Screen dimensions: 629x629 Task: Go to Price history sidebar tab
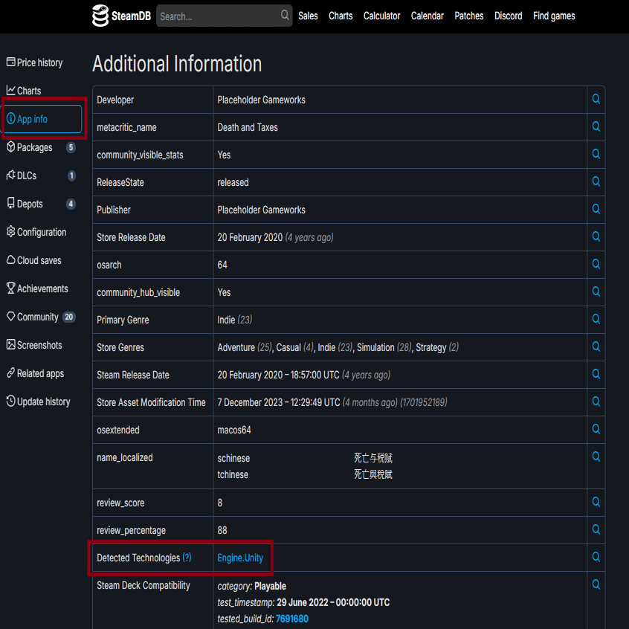point(34,62)
